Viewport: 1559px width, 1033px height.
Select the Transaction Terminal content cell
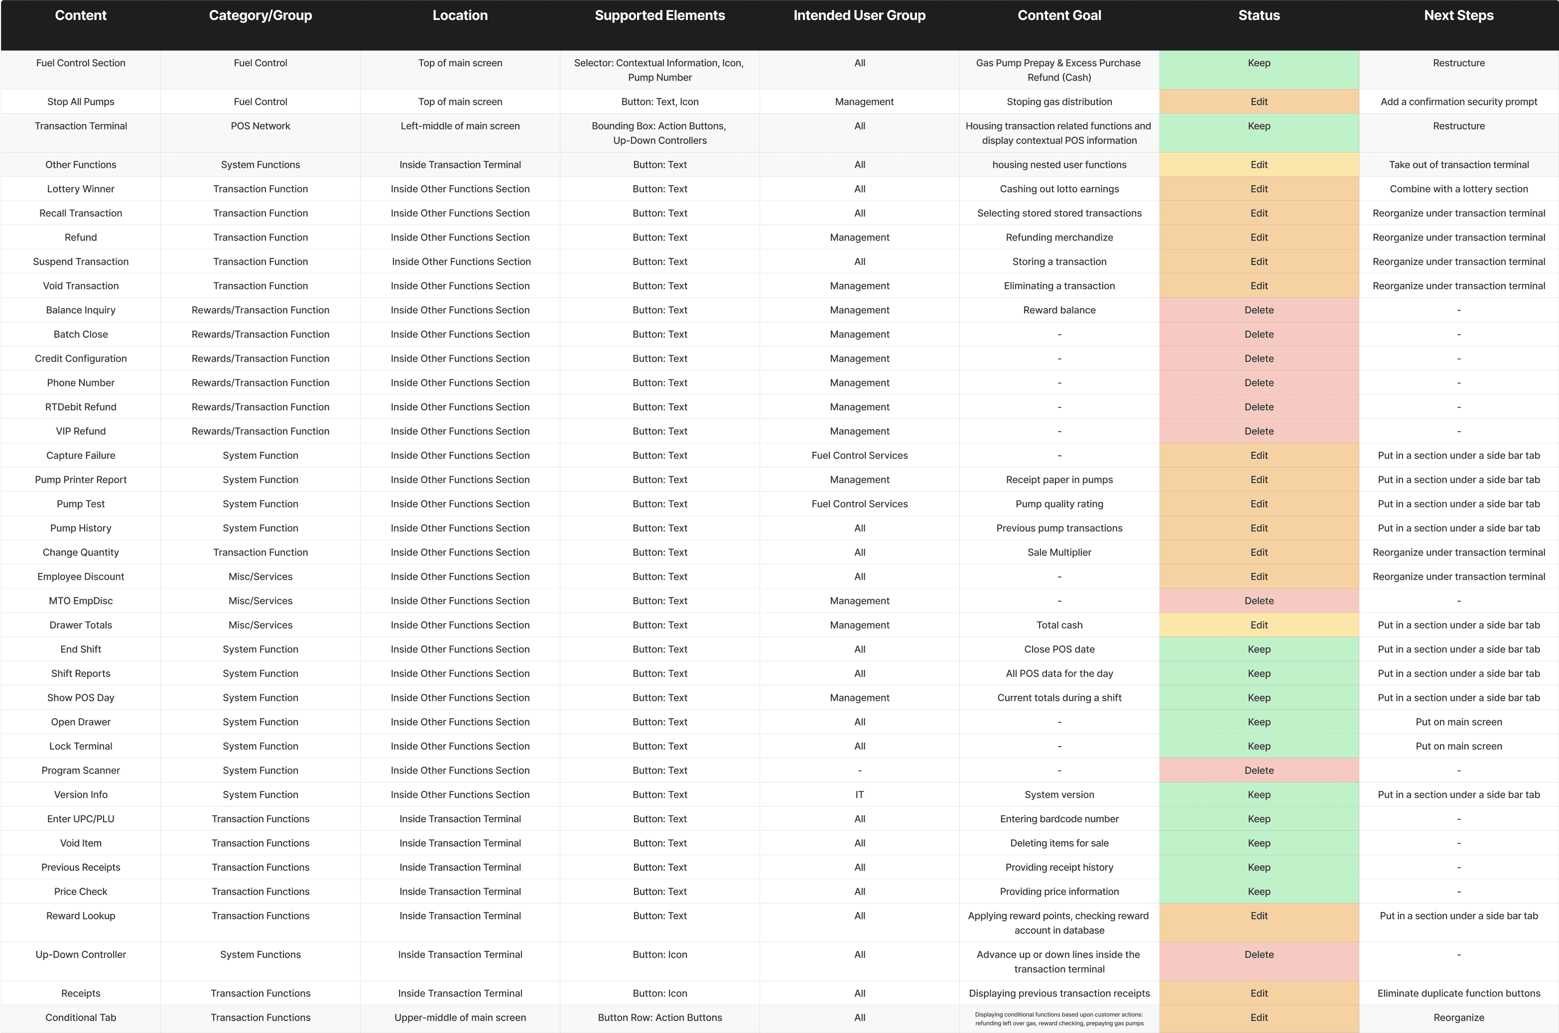coord(80,133)
